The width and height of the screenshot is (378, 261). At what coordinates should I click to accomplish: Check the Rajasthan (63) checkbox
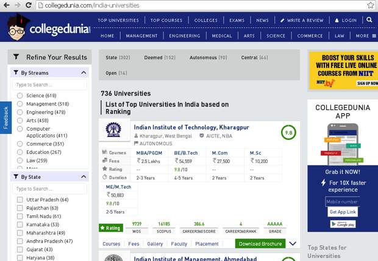coord(20,208)
